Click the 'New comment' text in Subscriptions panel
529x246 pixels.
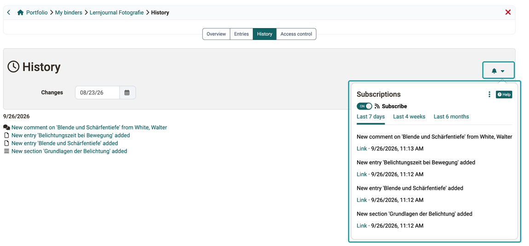[x=435, y=137]
